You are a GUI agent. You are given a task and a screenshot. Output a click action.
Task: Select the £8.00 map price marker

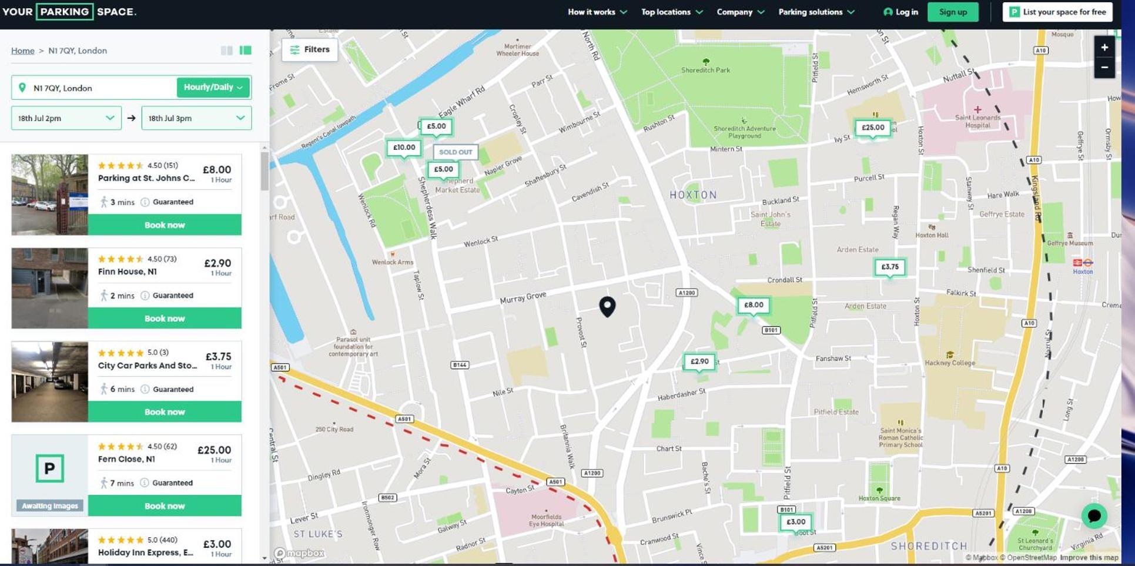pyautogui.click(x=753, y=305)
